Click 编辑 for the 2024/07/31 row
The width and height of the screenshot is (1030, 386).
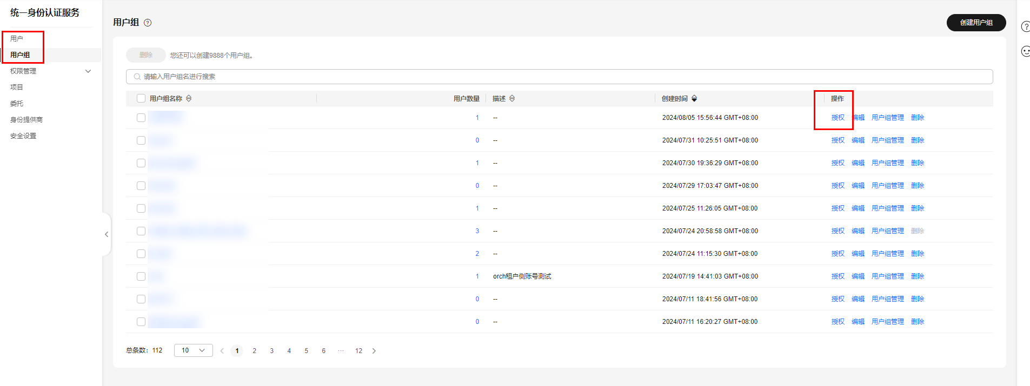pos(858,140)
